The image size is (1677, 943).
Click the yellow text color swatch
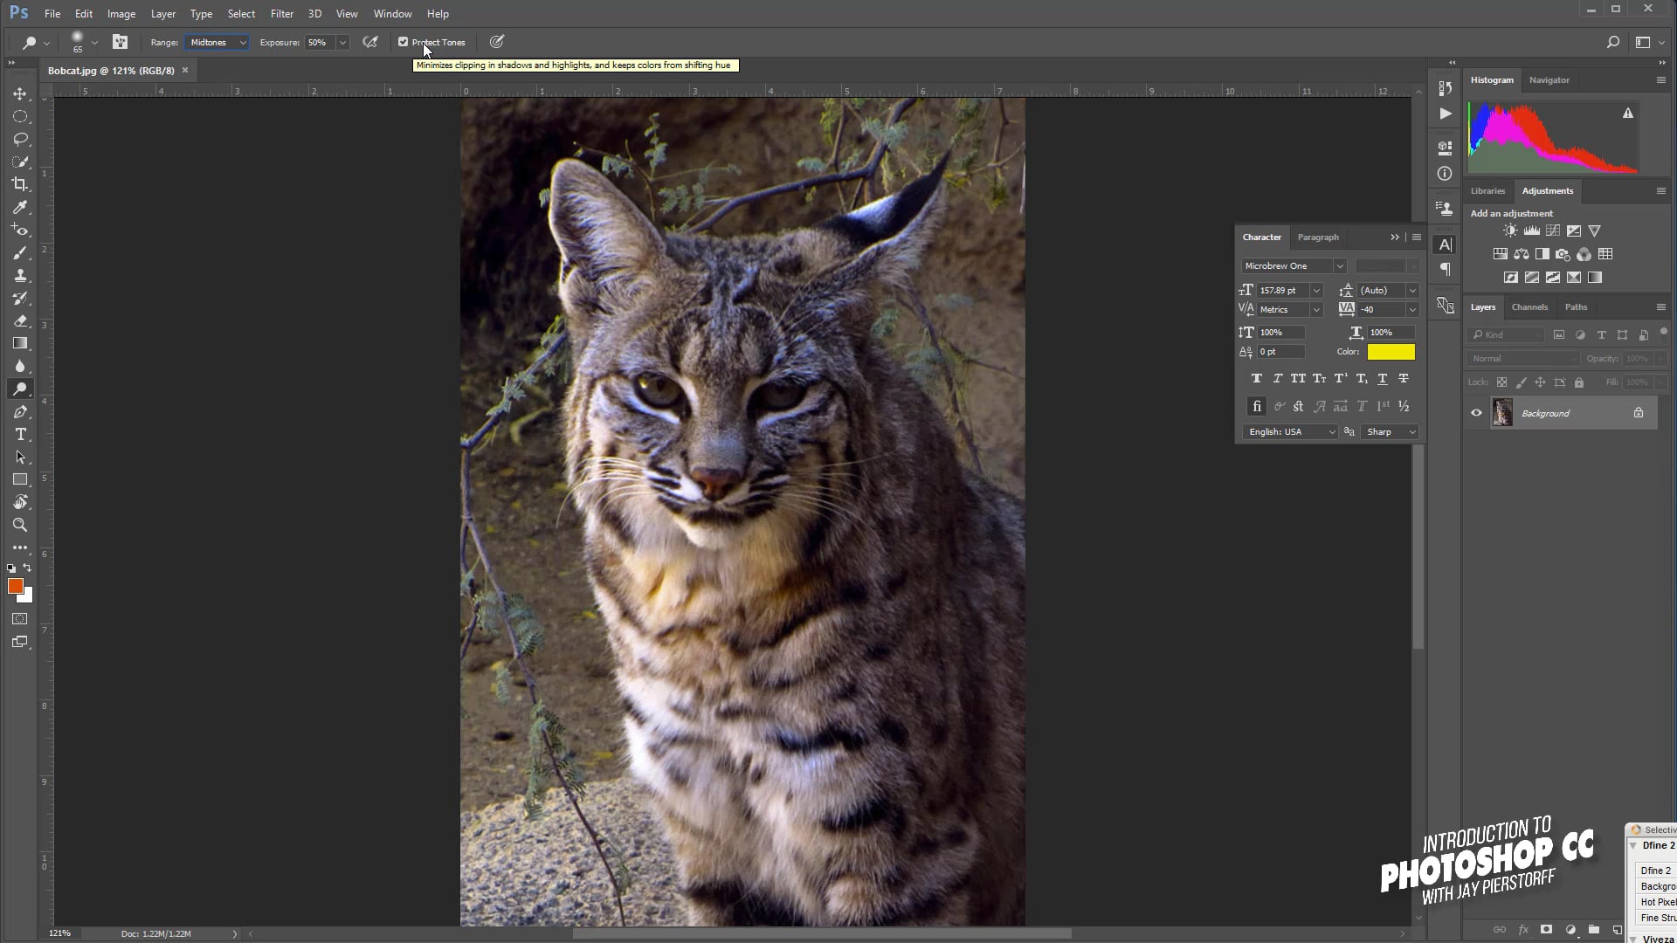(x=1391, y=352)
